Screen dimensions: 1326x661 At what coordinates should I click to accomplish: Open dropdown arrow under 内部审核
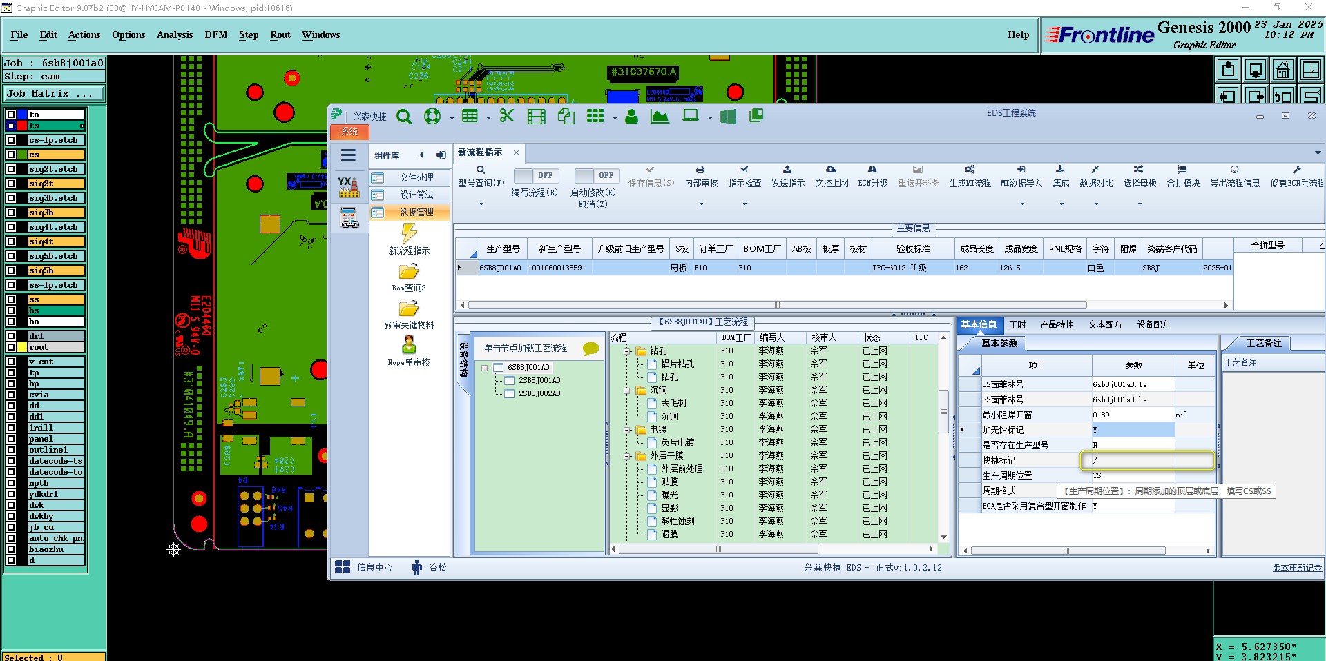click(701, 204)
